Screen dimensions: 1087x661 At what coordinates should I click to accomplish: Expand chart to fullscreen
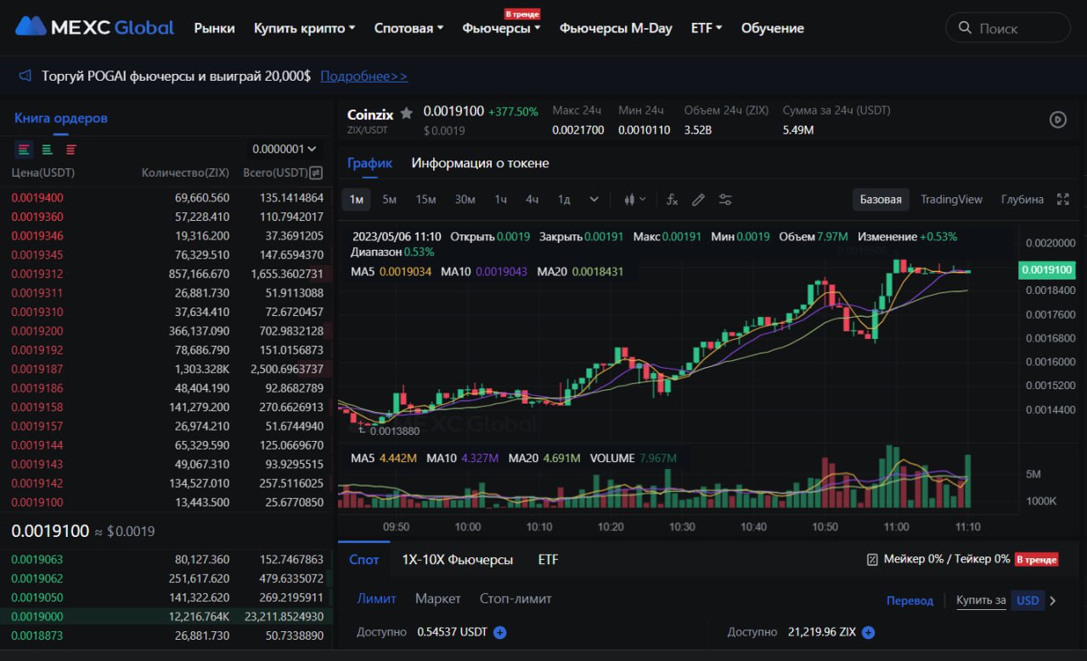pos(1062,200)
